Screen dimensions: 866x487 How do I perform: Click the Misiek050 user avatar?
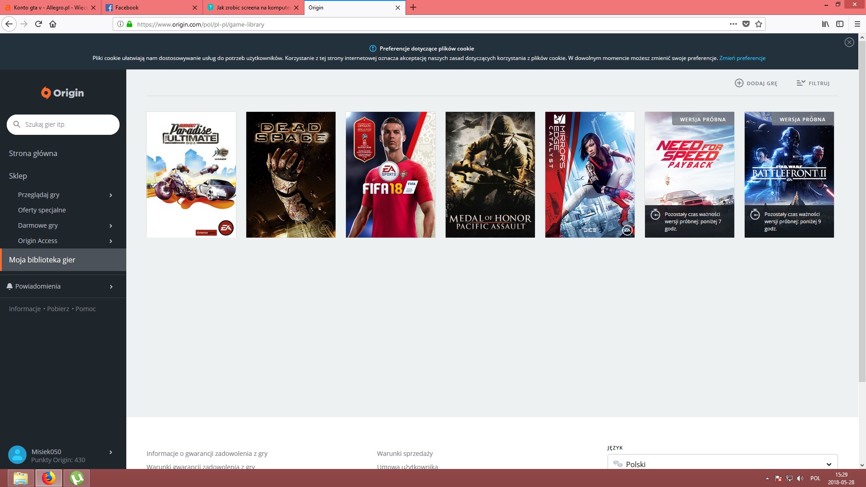tap(18, 455)
